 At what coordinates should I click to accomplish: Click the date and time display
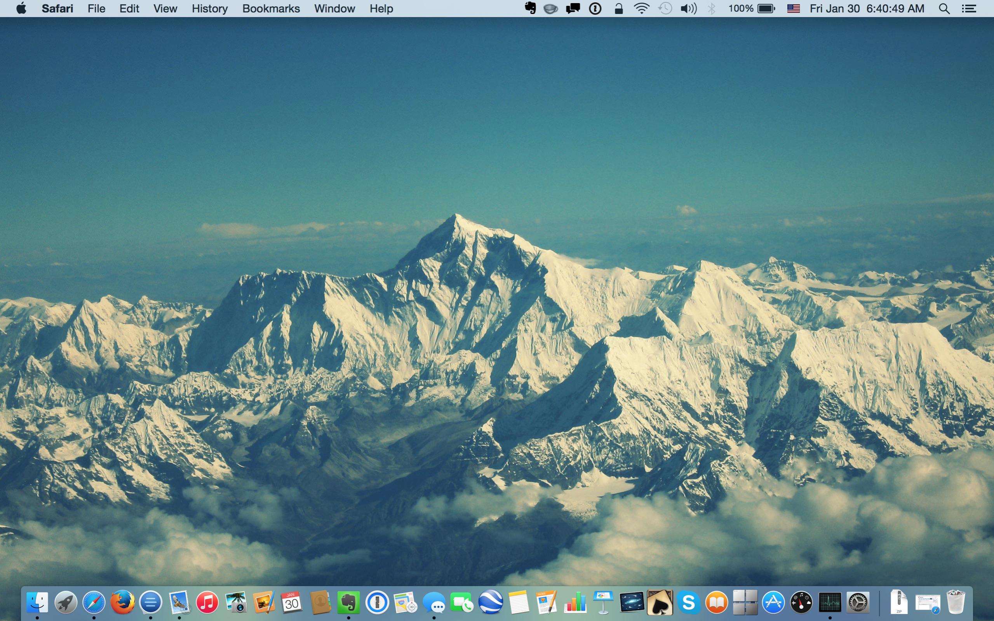pyautogui.click(x=867, y=9)
